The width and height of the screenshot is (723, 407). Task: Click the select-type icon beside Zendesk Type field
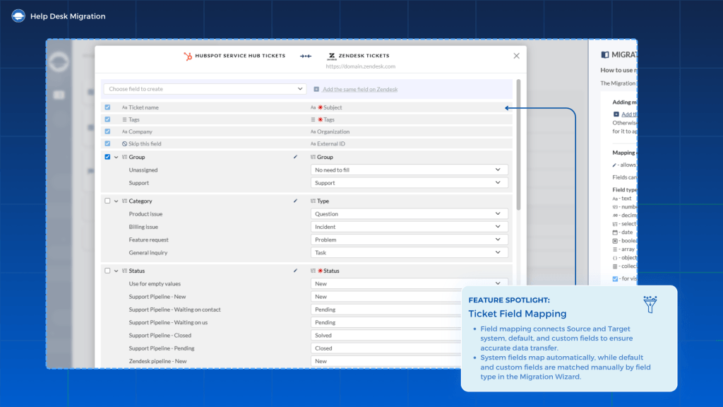313,201
